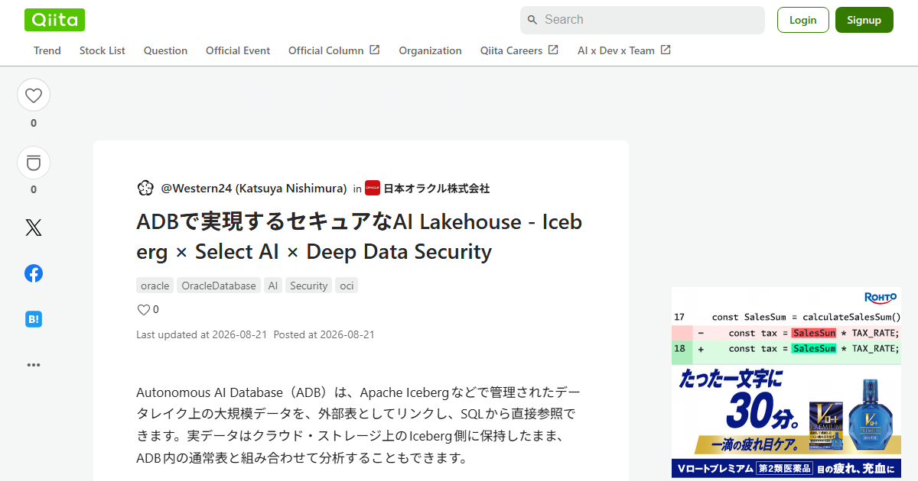This screenshot has width=918, height=481.
Task: Like the article with the sidebar heart icon
Action: click(x=34, y=95)
